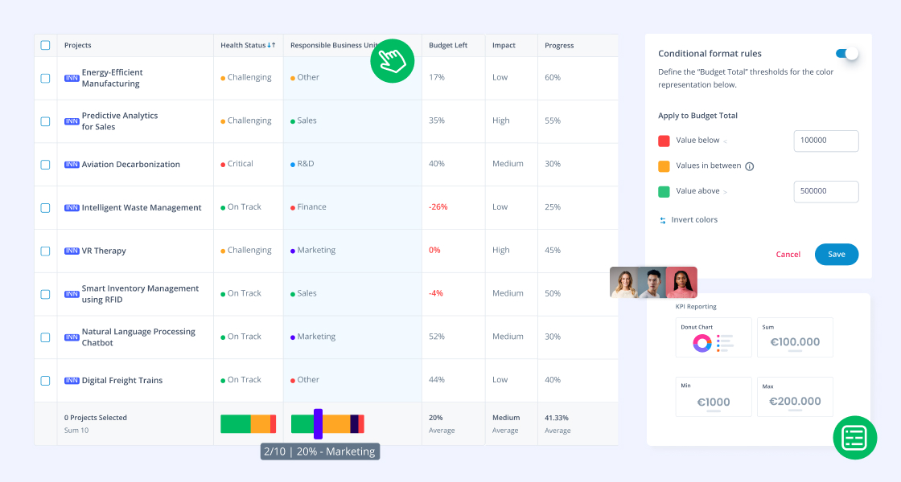The width and height of the screenshot is (901, 482).
Task: Click the Progress column header
Action: click(559, 46)
